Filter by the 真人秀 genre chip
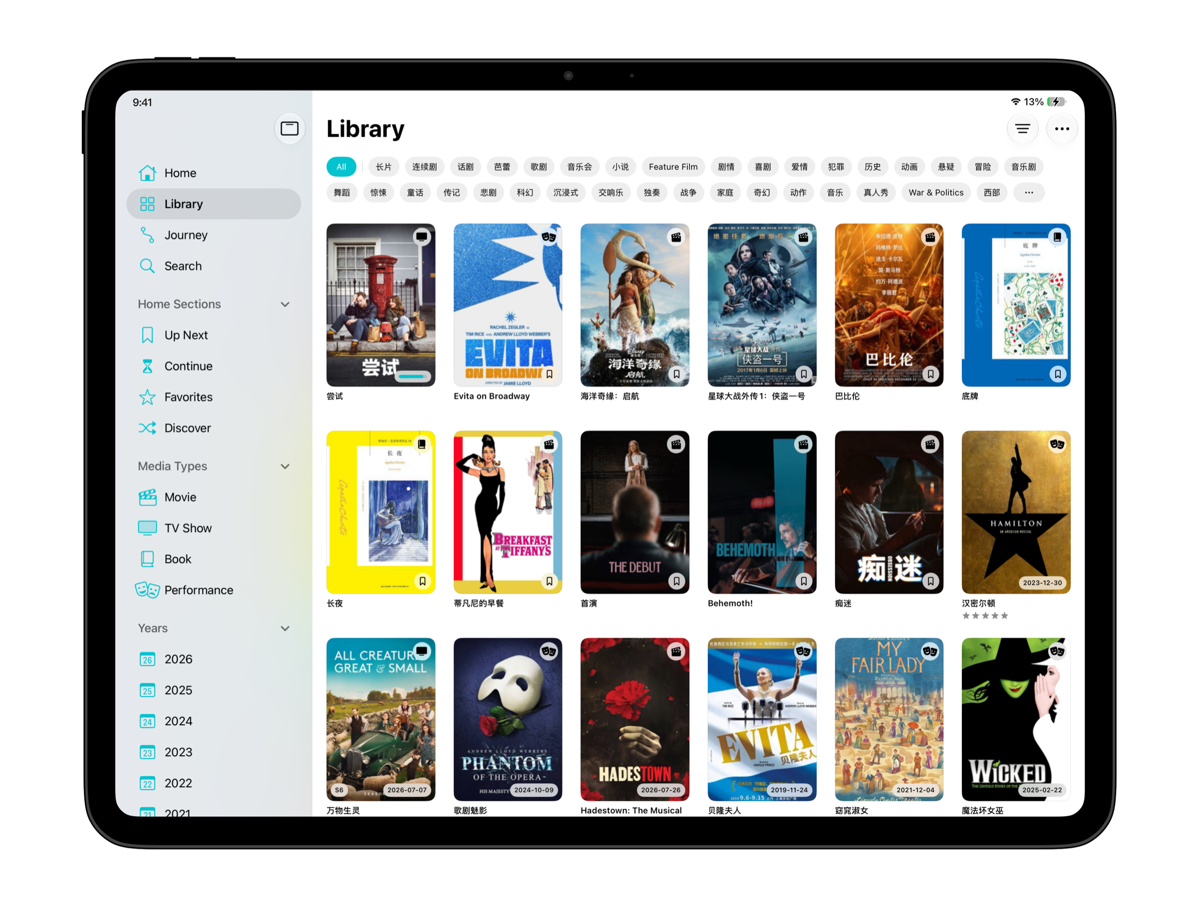 tap(876, 193)
